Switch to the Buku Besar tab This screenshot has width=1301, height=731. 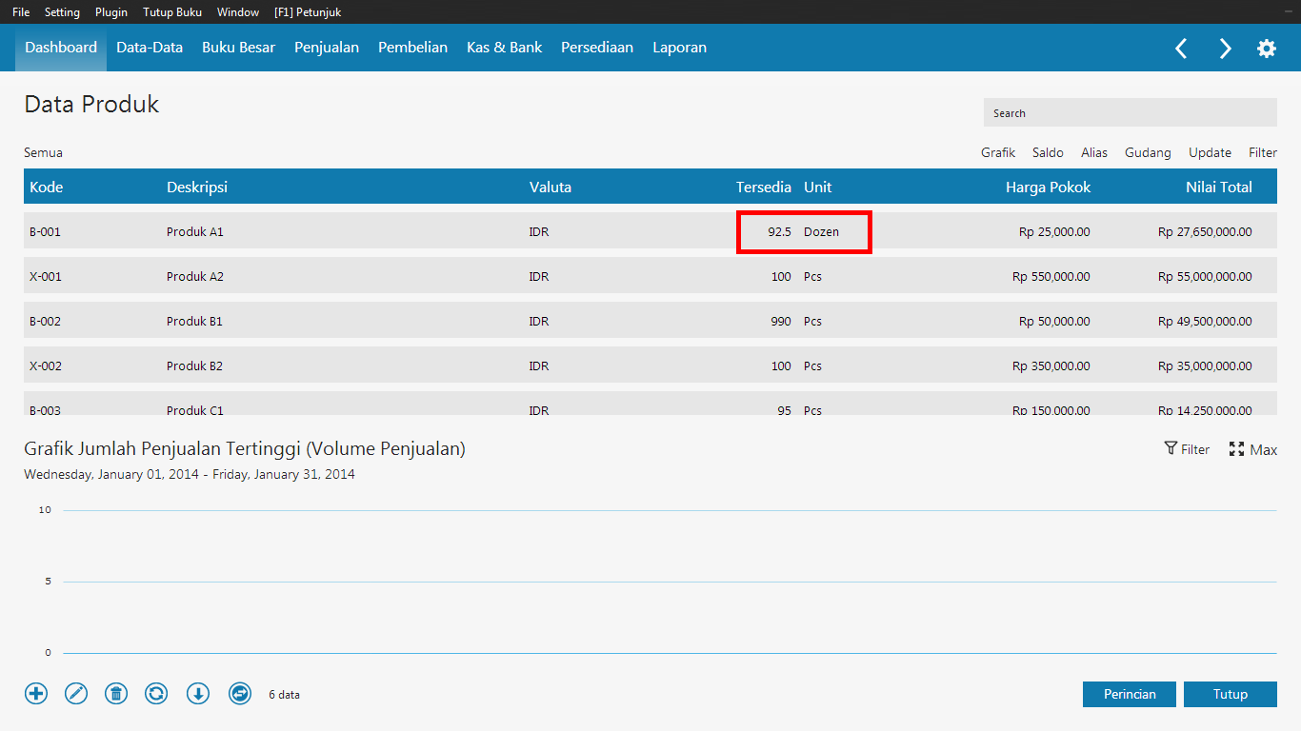point(238,48)
